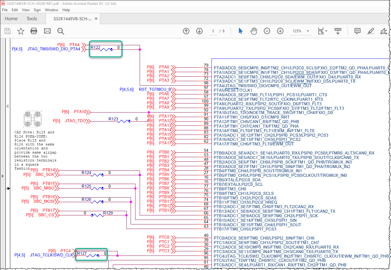
Task: Go to the next page down arrow
Action: (x=199, y=31)
